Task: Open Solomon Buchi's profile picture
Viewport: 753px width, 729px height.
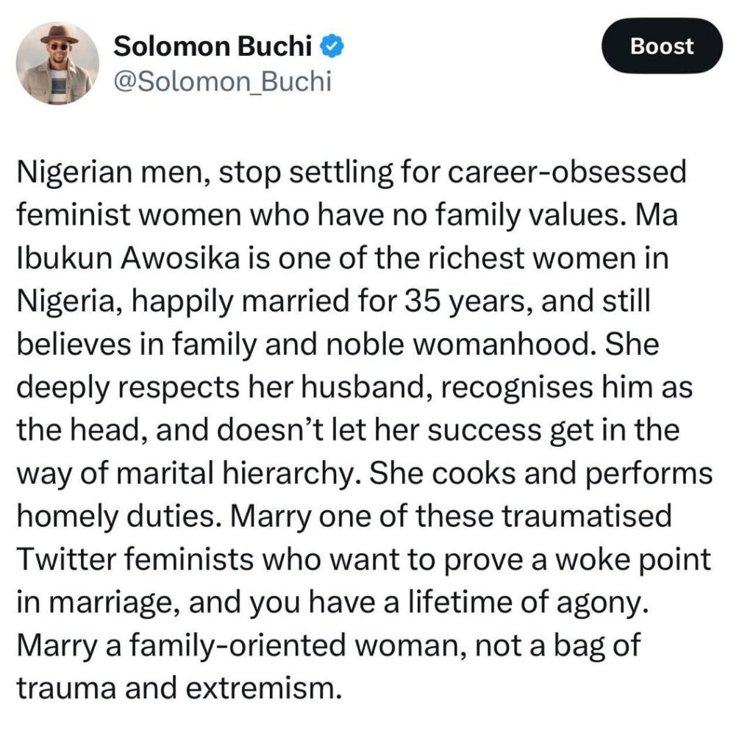Action: (57, 62)
